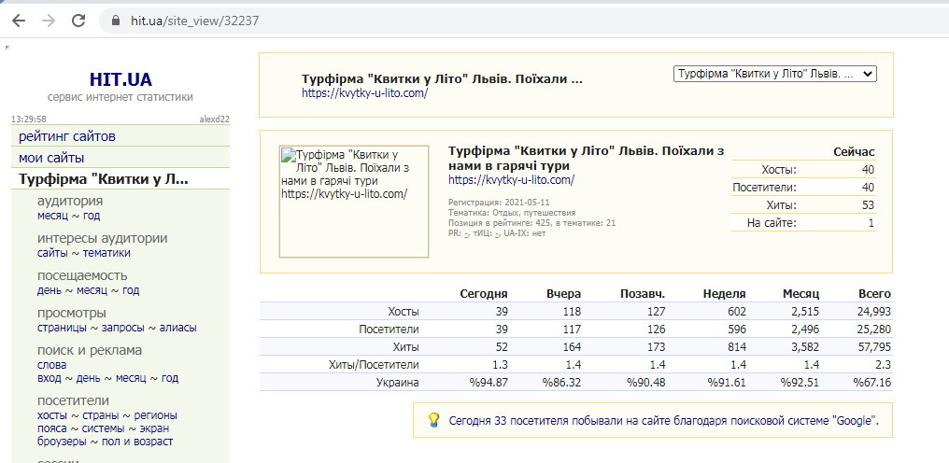The image size is (949, 463).
Task: Click the 'Сегодня' column header
Action: (484, 294)
